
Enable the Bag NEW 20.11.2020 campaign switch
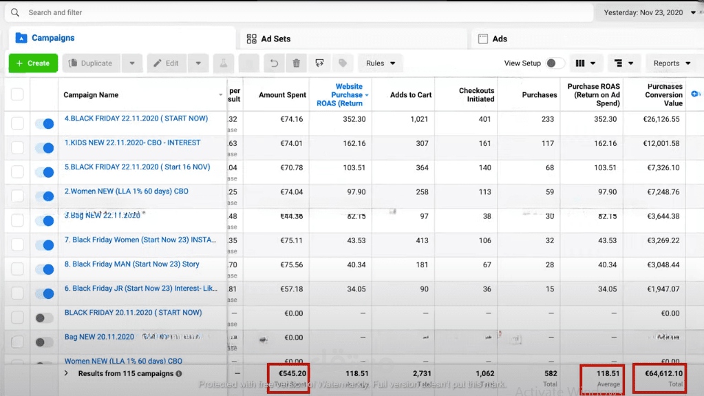[x=45, y=342]
